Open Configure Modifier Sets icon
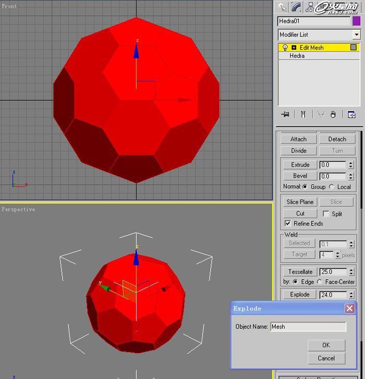365x379 pixels. [351, 114]
